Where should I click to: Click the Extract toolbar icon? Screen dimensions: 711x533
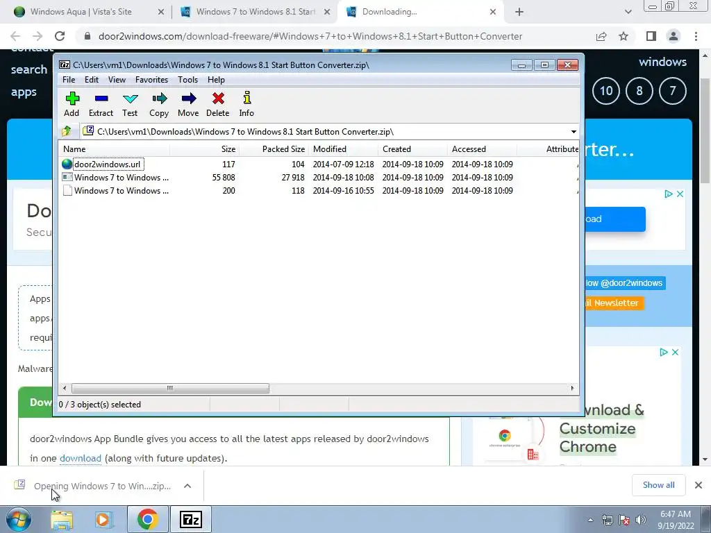click(101, 104)
